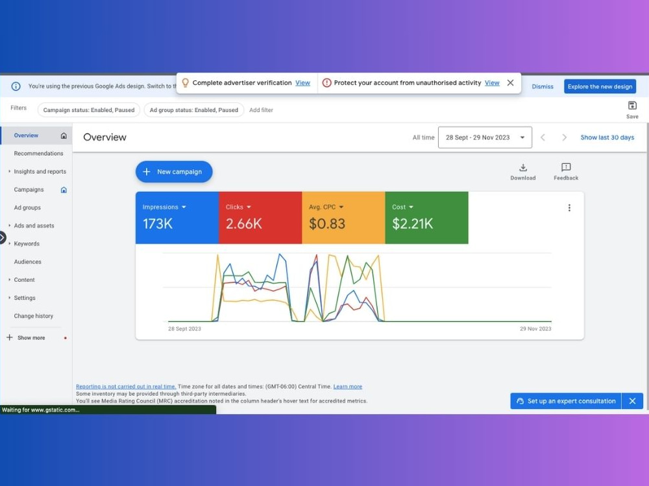Click Ad group status: Enabled, Paused filter chip
Image resolution: width=649 pixels, height=486 pixels.
(193, 110)
